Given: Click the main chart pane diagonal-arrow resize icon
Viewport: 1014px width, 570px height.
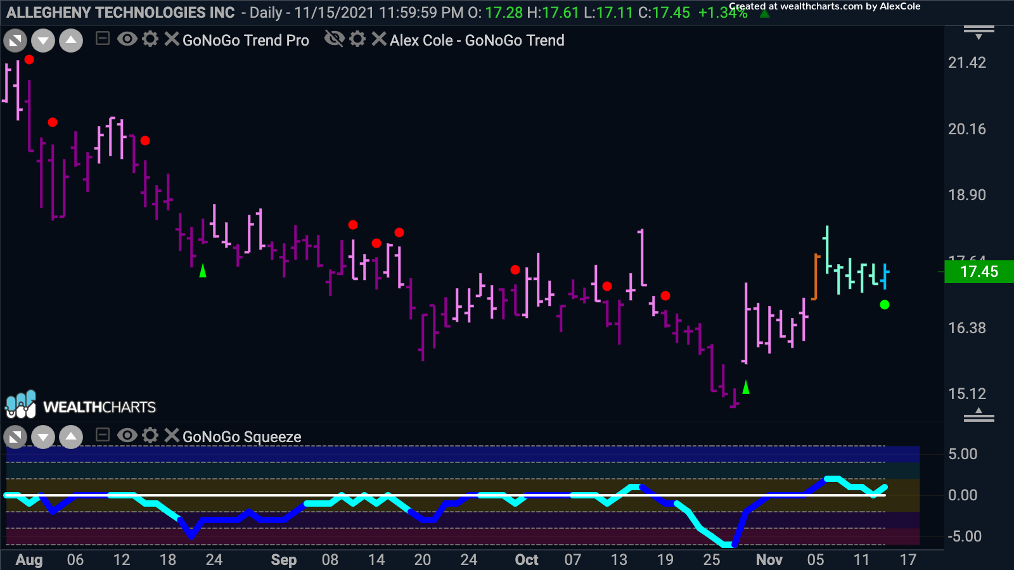Looking at the screenshot, I should click(x=15, y=41).
